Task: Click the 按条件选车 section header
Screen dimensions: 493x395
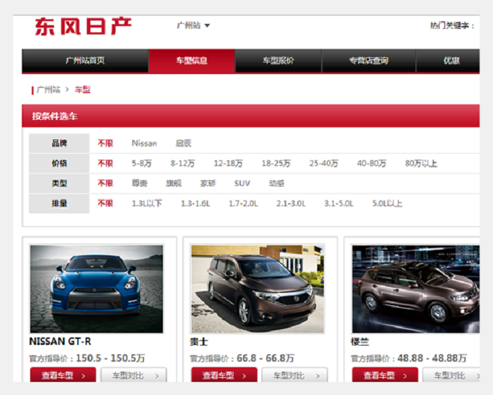Action: click(x=251, y=116)
